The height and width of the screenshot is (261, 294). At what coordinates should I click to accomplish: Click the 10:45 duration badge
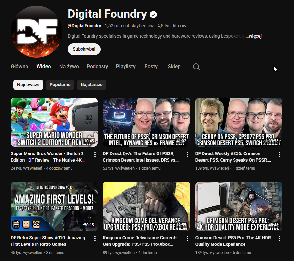[x=89, y=141]
